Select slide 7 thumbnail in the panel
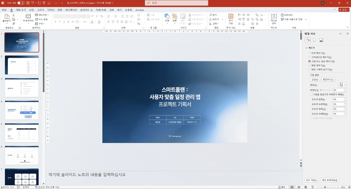 22,177
